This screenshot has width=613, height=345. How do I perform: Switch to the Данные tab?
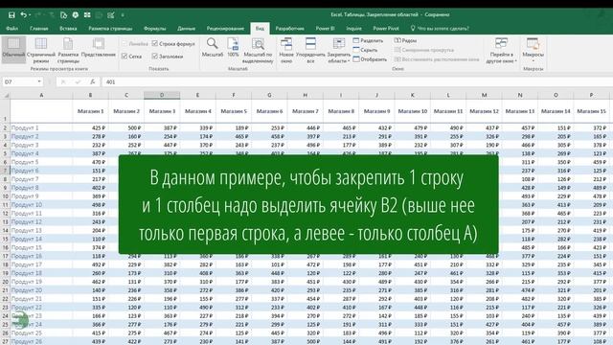[x=186, y=28]
